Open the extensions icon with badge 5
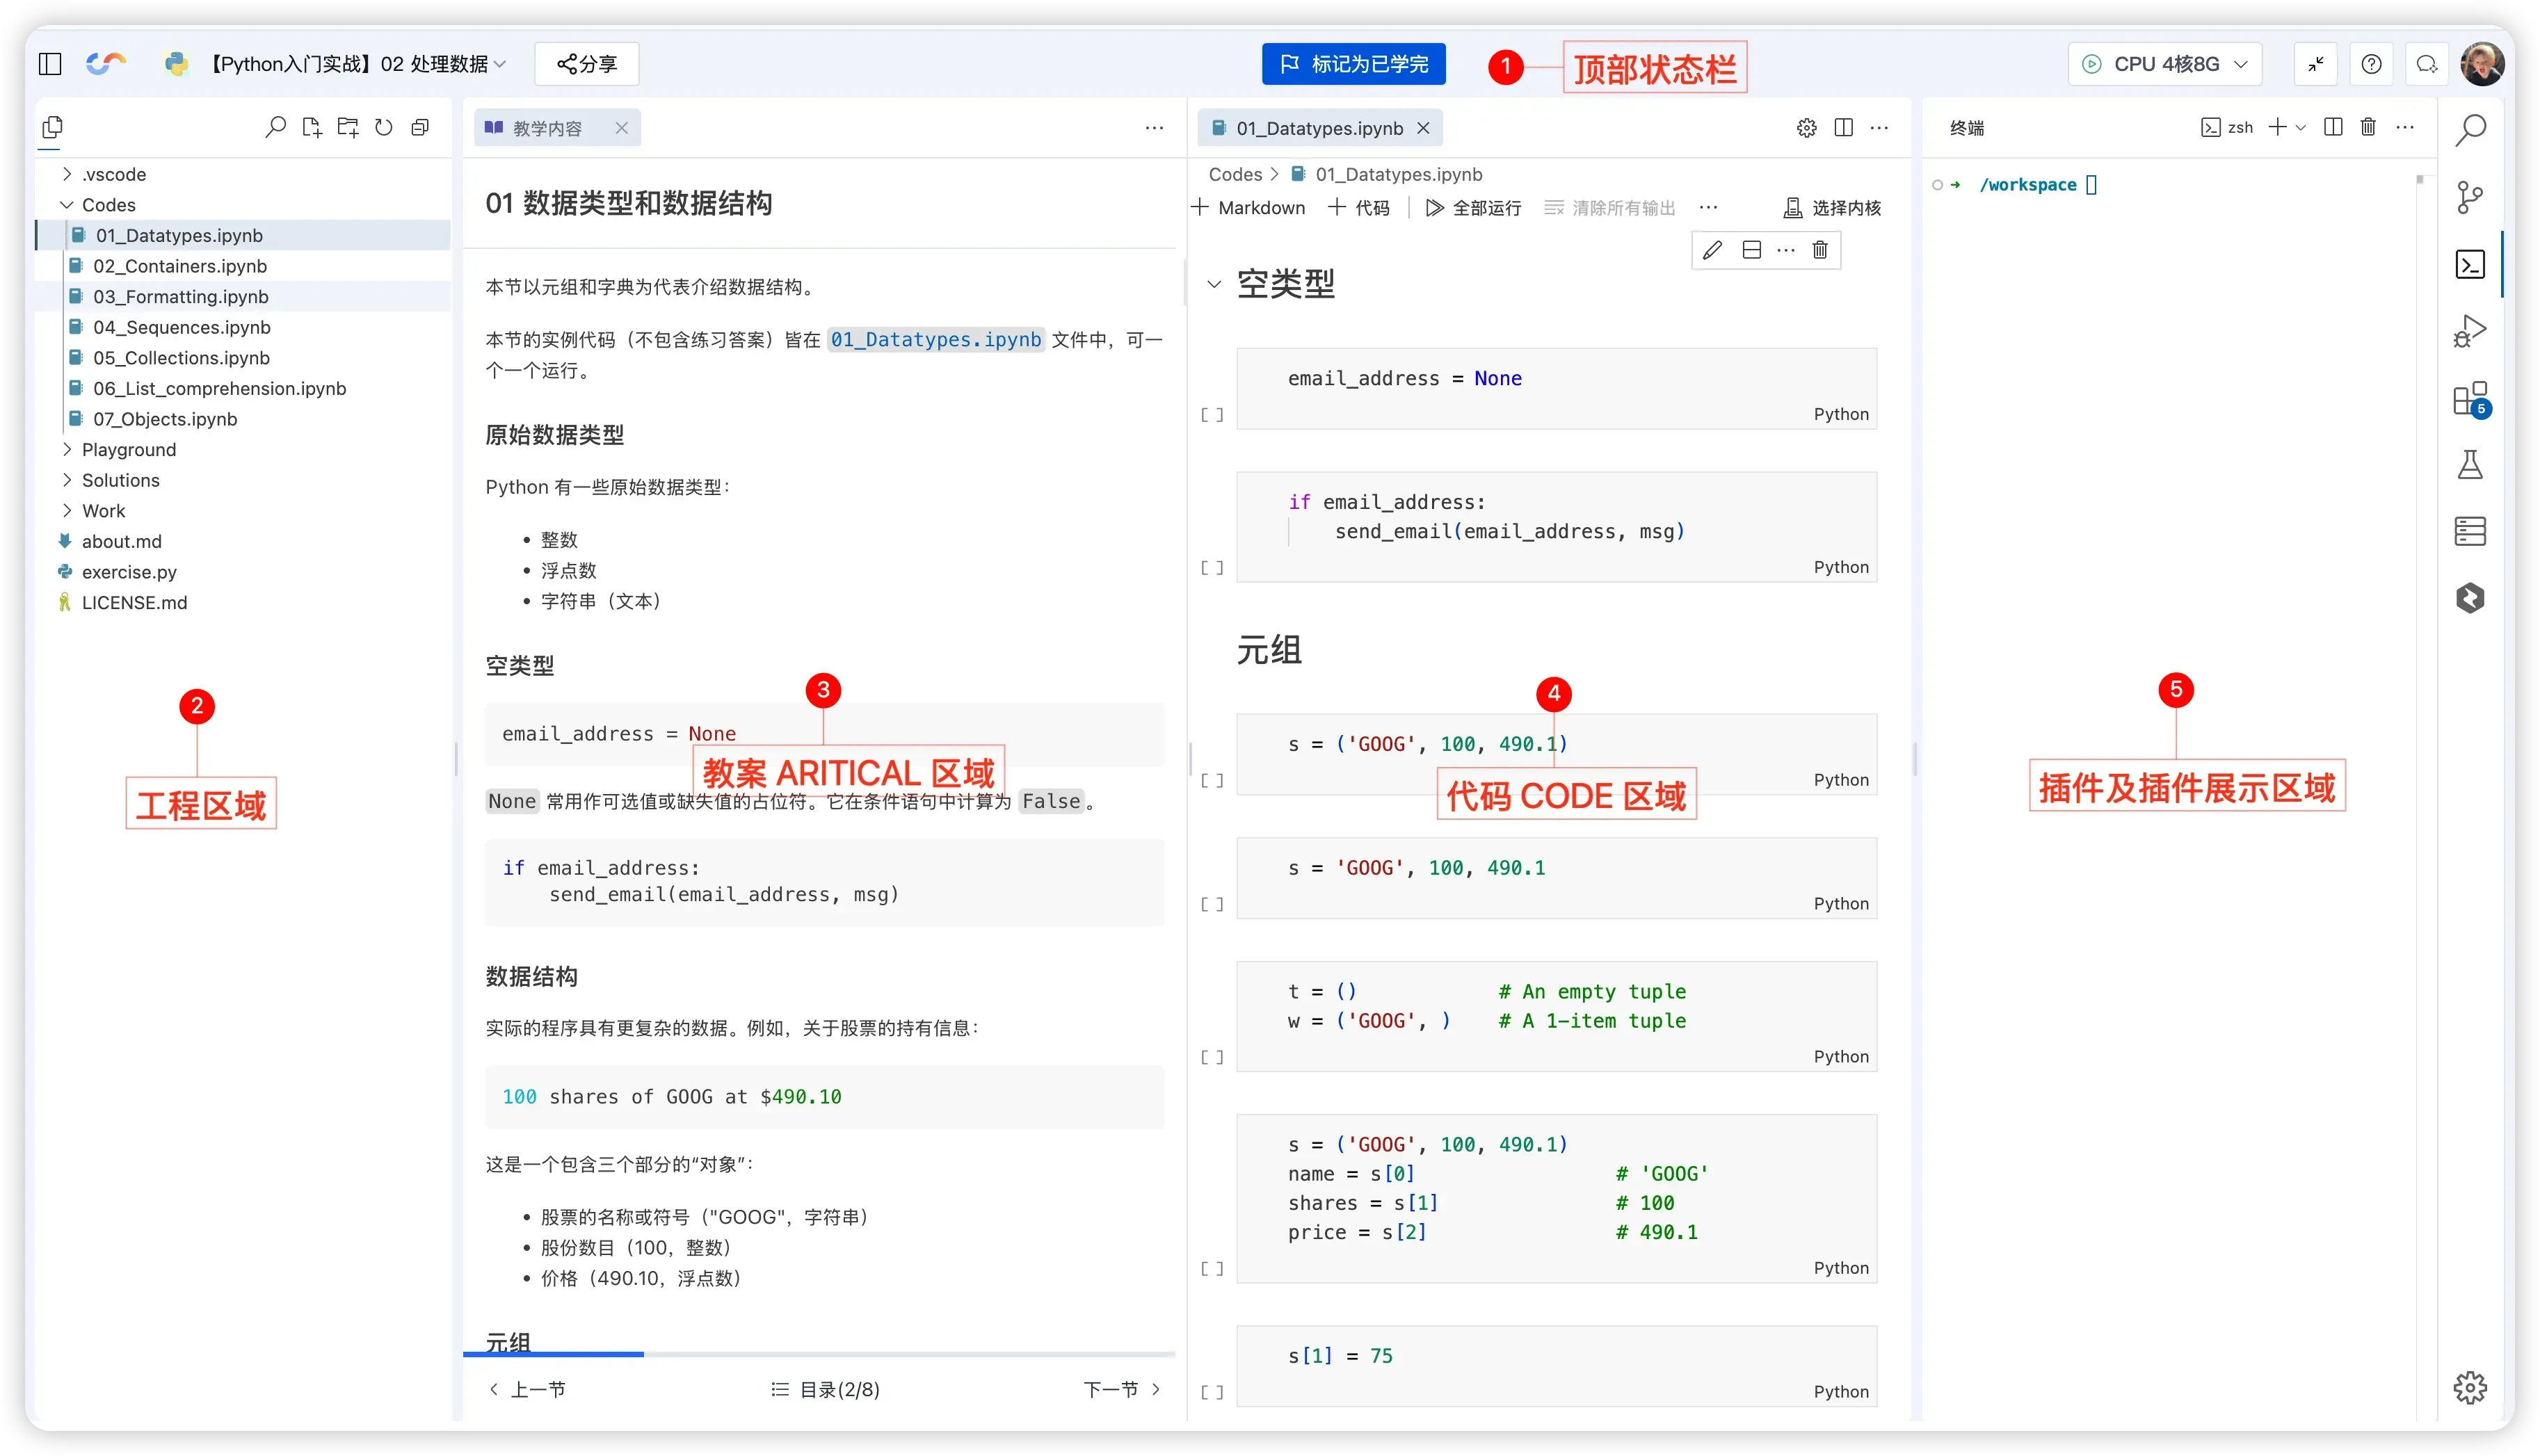Screen dimensions: 2540x1456 pos(2470,398)
